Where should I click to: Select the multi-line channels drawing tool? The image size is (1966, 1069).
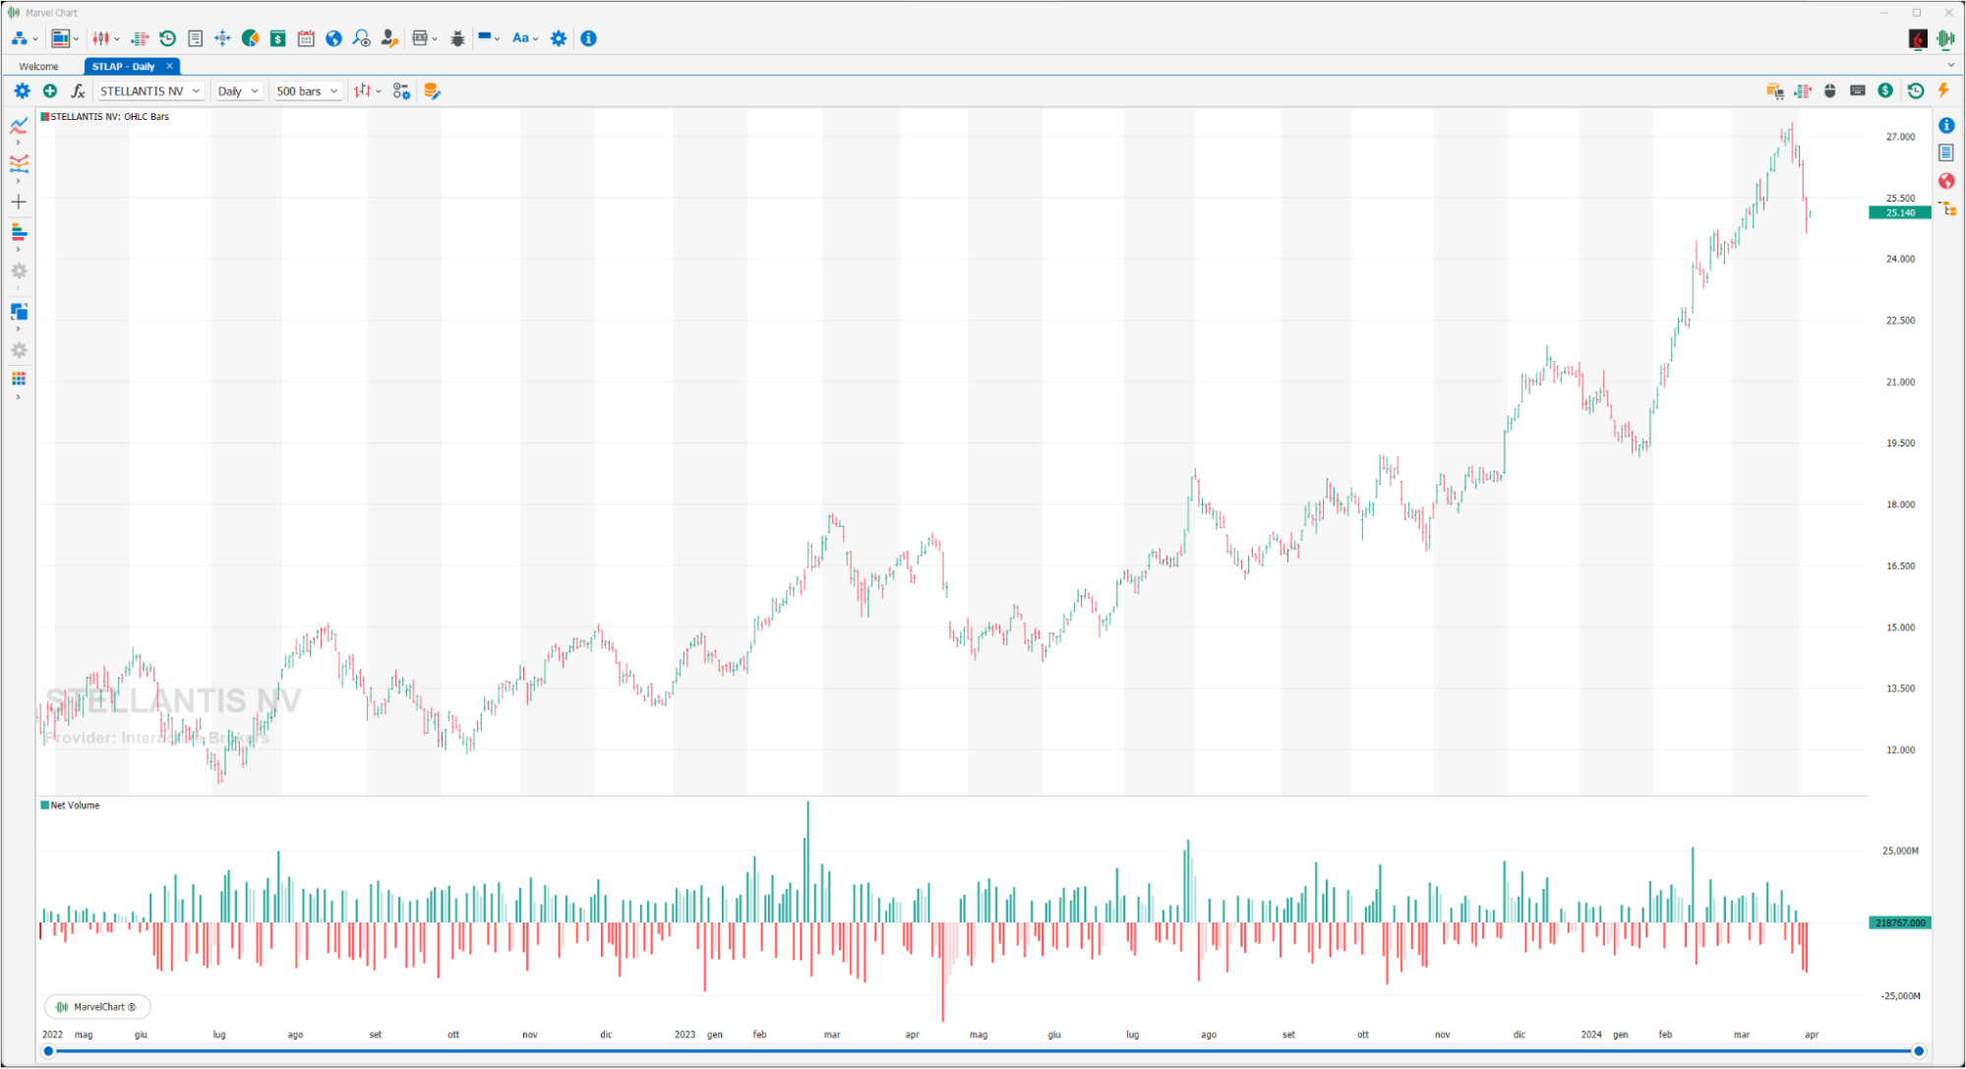click(19, 163)
